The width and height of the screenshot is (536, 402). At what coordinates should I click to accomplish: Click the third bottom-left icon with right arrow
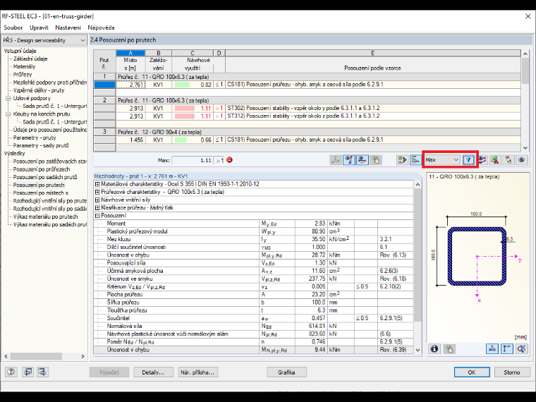pos(42,372)
